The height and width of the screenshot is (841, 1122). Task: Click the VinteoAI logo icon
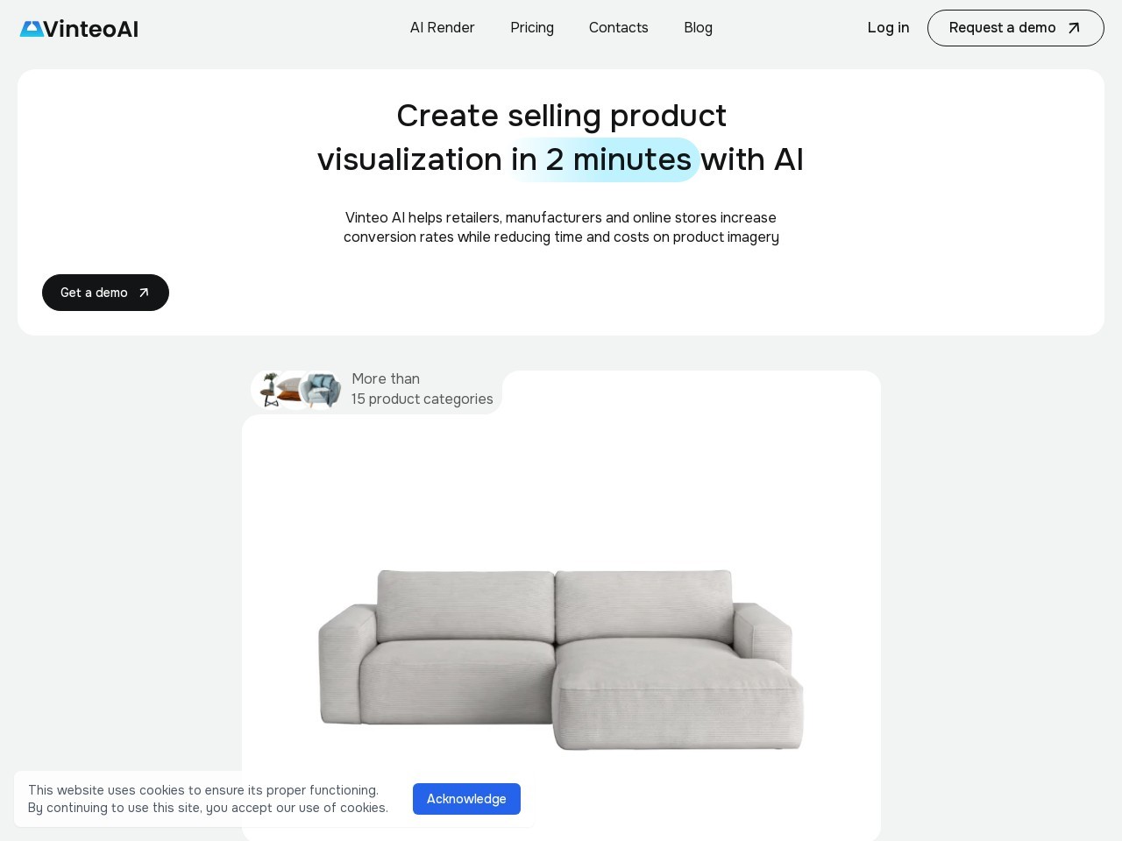tap(31, 28)
